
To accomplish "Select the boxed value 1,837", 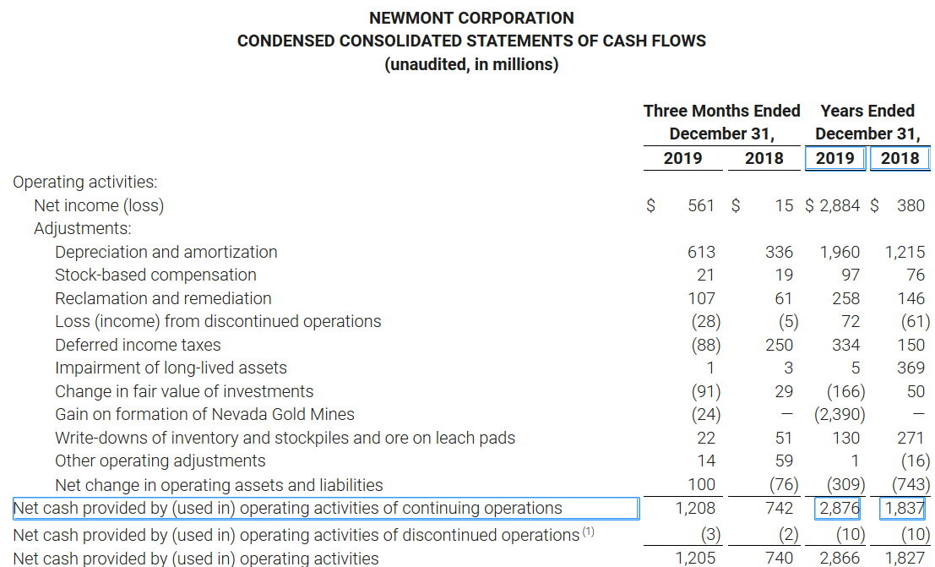I will click(903, 509).
